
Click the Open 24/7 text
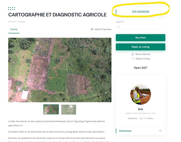pyautogui.click(x=140, y=68)
